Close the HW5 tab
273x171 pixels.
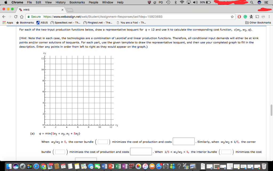62,10
